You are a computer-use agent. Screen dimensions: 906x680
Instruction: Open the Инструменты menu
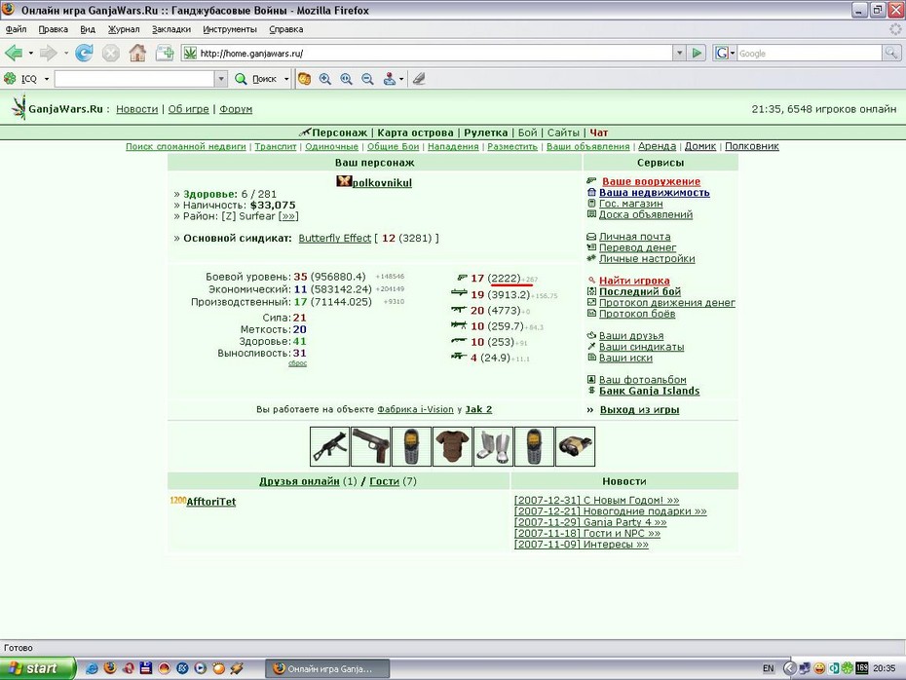tap(229, 29)
